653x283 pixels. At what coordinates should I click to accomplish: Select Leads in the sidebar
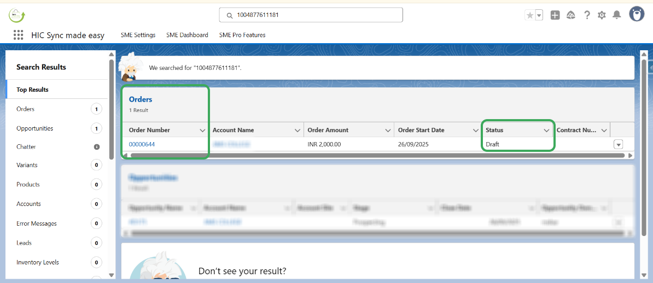[57, 243]
